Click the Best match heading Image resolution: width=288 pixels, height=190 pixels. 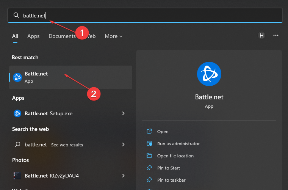25,57
